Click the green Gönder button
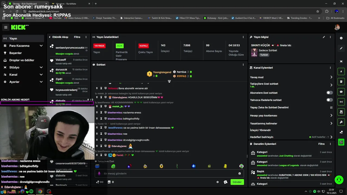 237,182
